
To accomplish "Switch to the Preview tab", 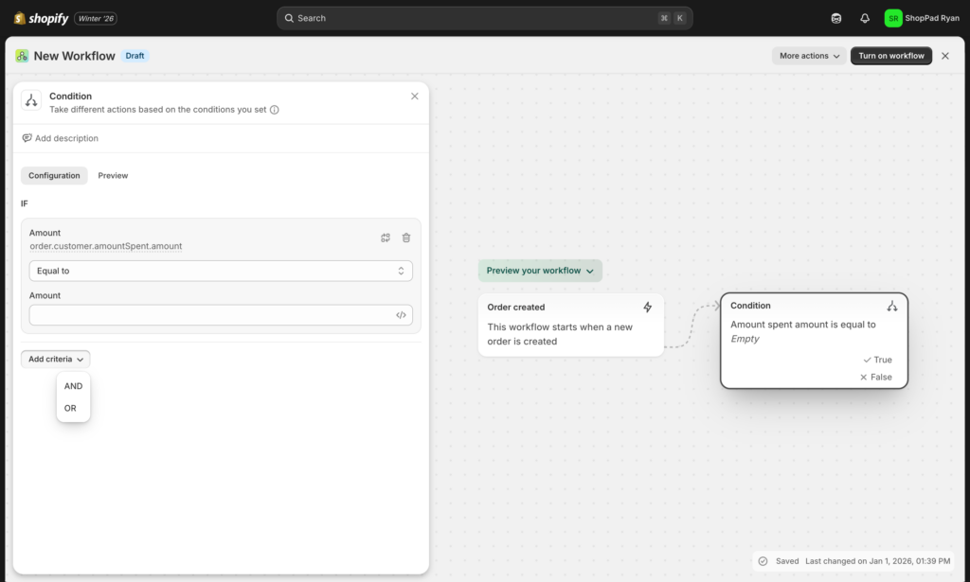I will pos(113,175).
